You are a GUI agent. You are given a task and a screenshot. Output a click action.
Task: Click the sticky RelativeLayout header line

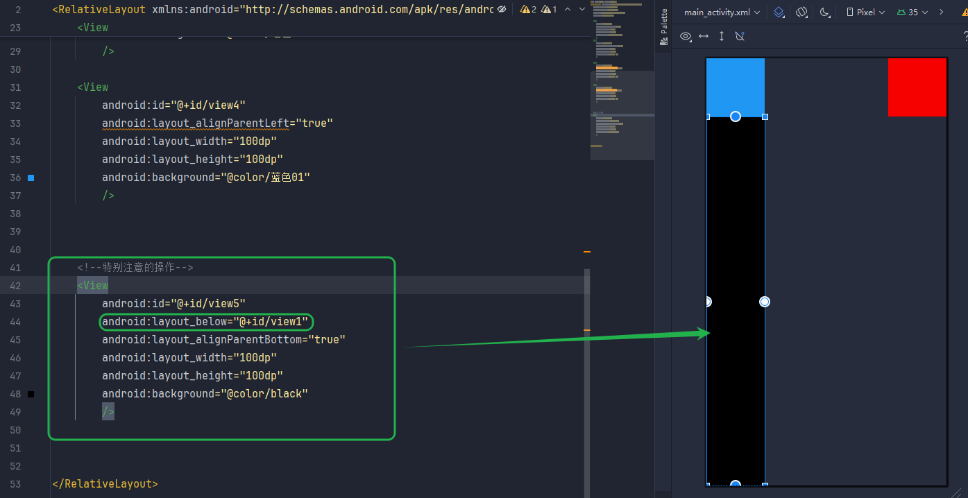pos(273,10)
